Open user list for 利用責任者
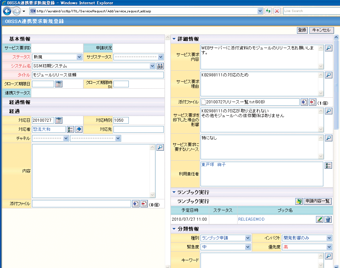Image resolution: width=340 pixels, height=268 pixels. click(x=328, y=166)
